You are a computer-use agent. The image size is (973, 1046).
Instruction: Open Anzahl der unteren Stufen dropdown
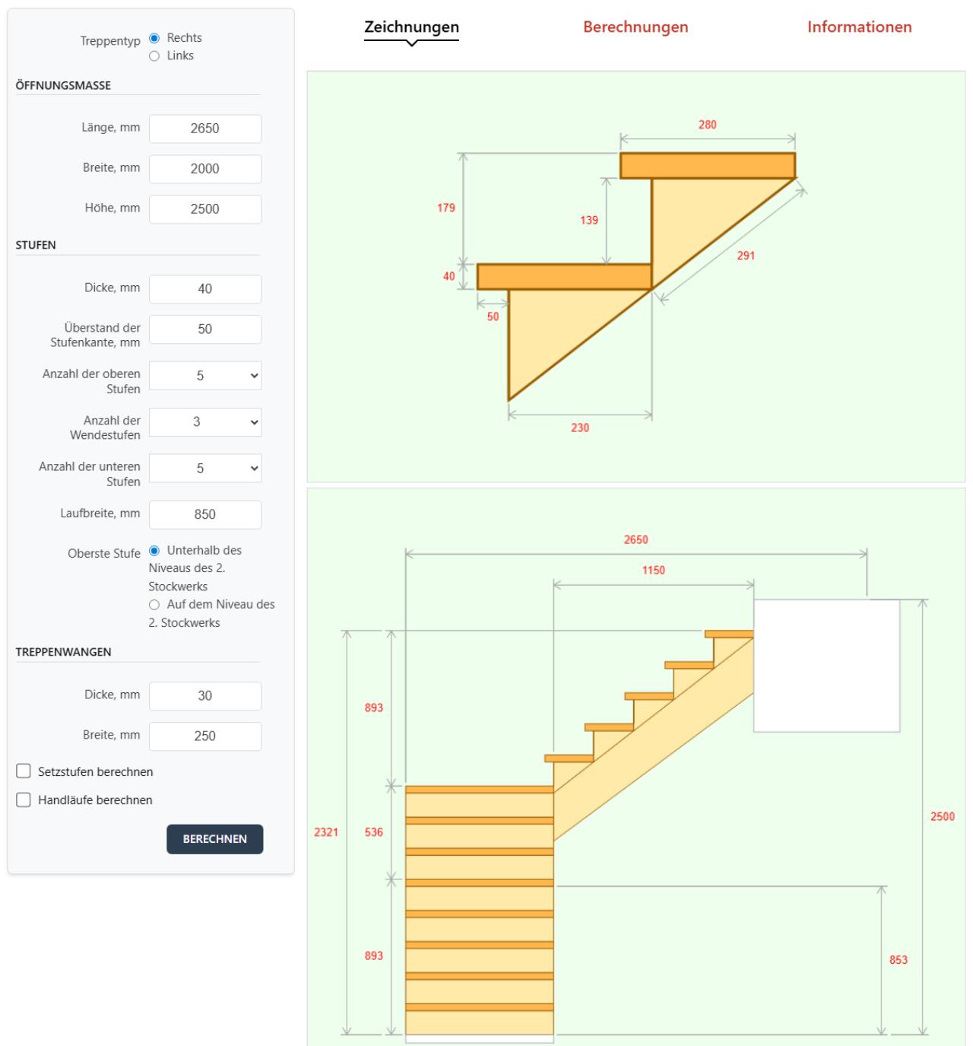tap(205, 469)
